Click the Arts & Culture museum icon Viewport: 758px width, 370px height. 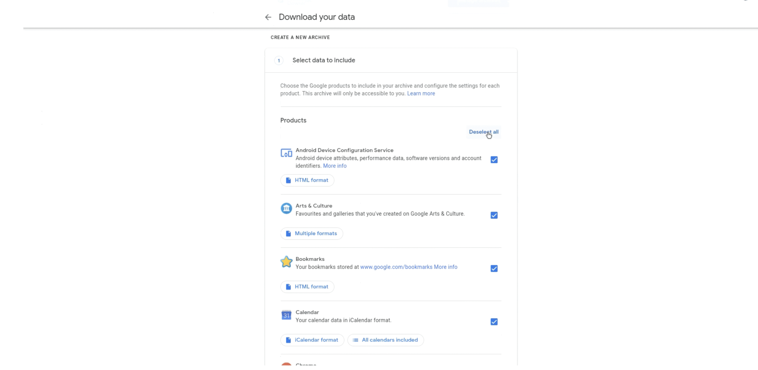(x=286, y=208)
